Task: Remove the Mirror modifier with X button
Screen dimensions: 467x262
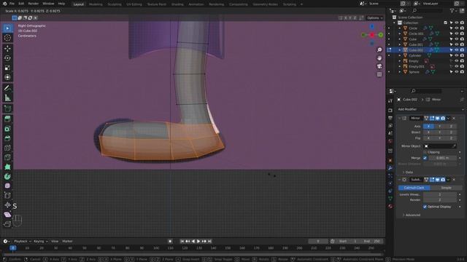Action: [454, 118]
